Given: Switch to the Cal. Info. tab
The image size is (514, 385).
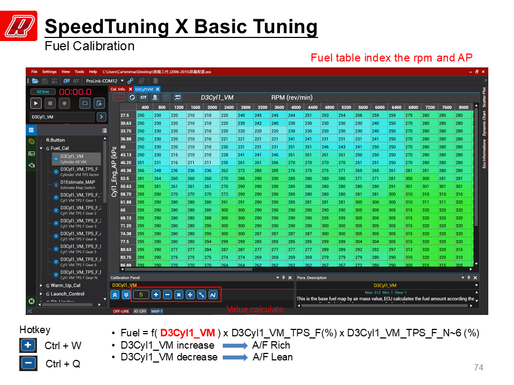Looking at the screenshot, I should click(x=118, y=89).
